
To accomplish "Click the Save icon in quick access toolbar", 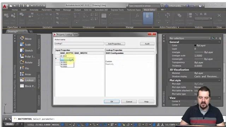I will (x=19, y=6).
